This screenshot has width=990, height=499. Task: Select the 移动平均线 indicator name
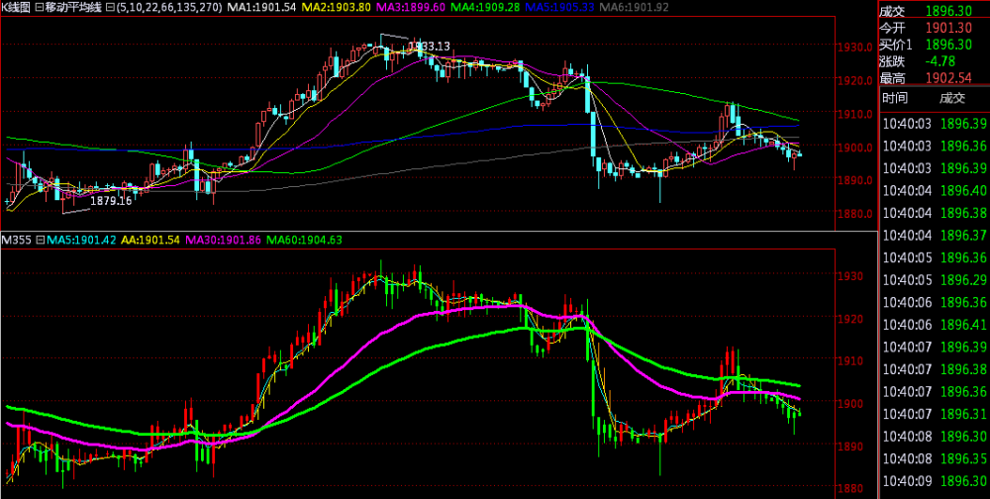(x=73, y=8)
